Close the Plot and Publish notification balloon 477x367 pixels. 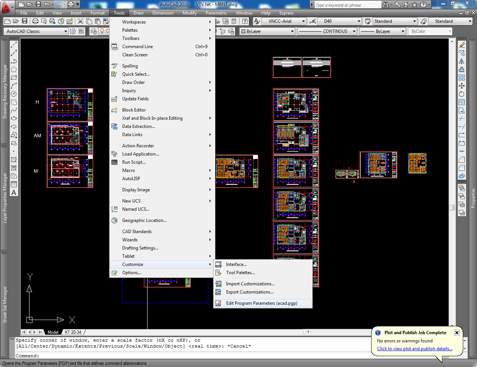pos(457,333)
